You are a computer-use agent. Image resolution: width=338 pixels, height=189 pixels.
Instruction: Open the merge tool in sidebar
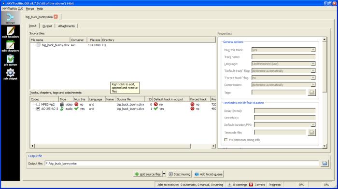pyautogui.click(x=10, y=18)
